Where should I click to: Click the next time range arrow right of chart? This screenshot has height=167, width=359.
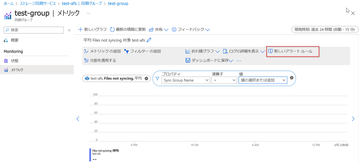pos(353,119)
